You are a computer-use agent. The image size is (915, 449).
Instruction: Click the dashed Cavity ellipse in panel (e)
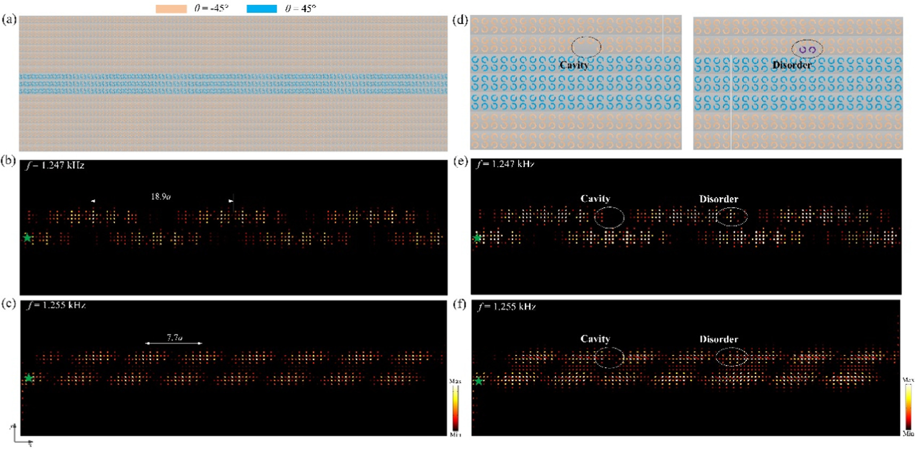(x=609, y=217)
